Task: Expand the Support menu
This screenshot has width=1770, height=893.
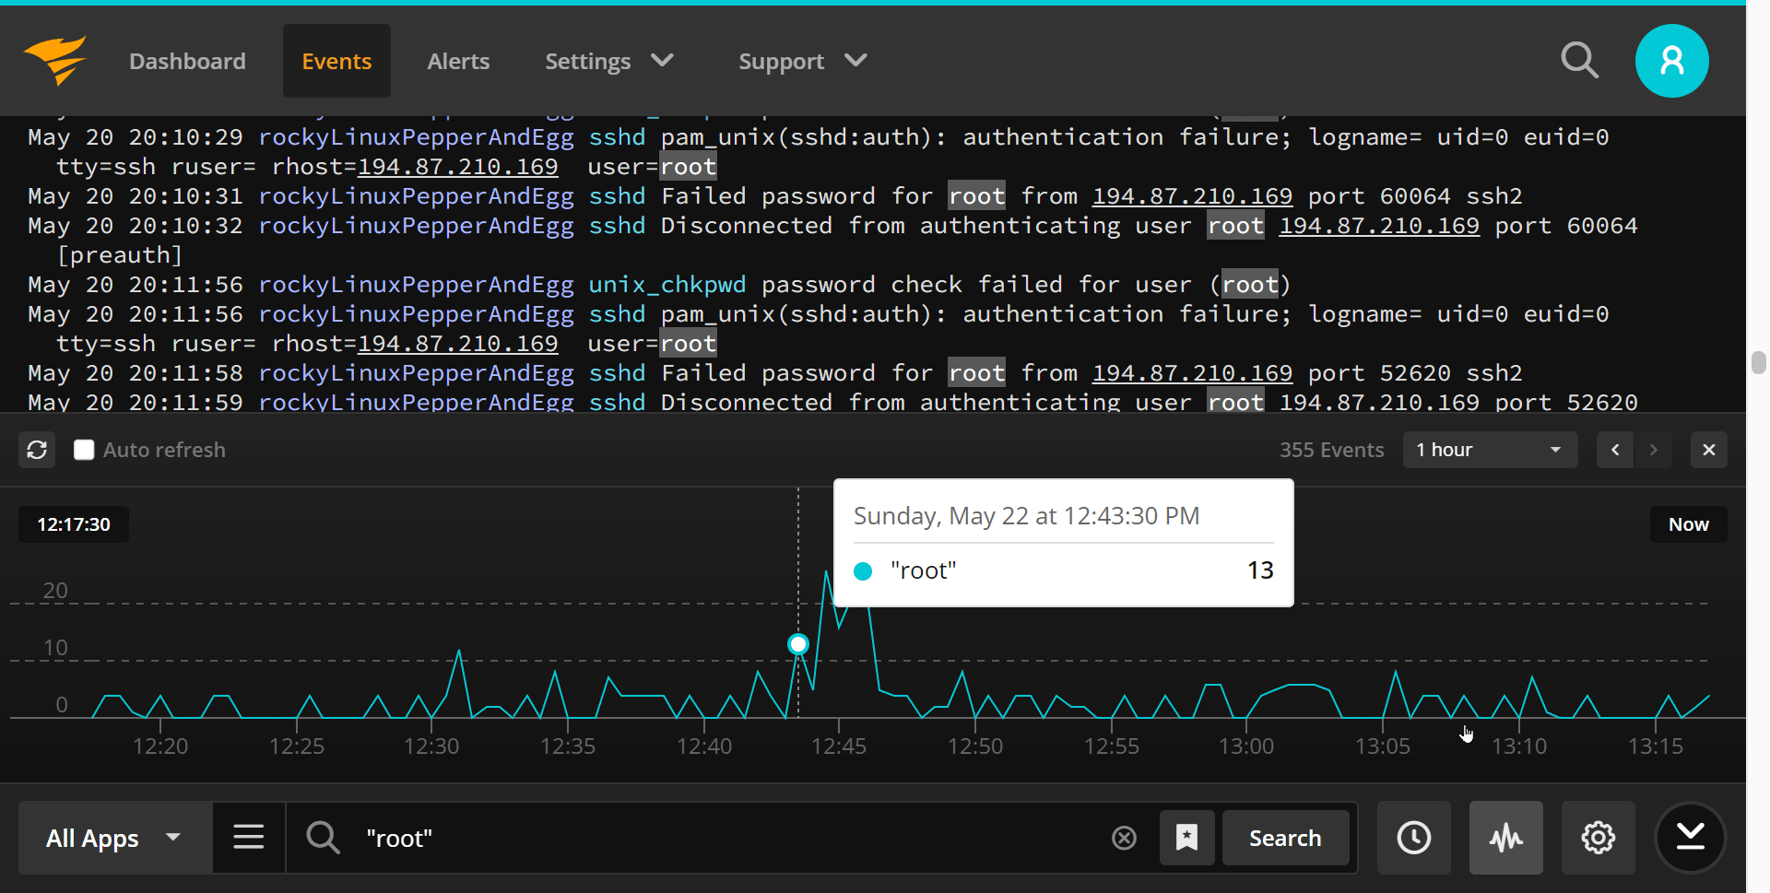Action: [x=802, y=61]
